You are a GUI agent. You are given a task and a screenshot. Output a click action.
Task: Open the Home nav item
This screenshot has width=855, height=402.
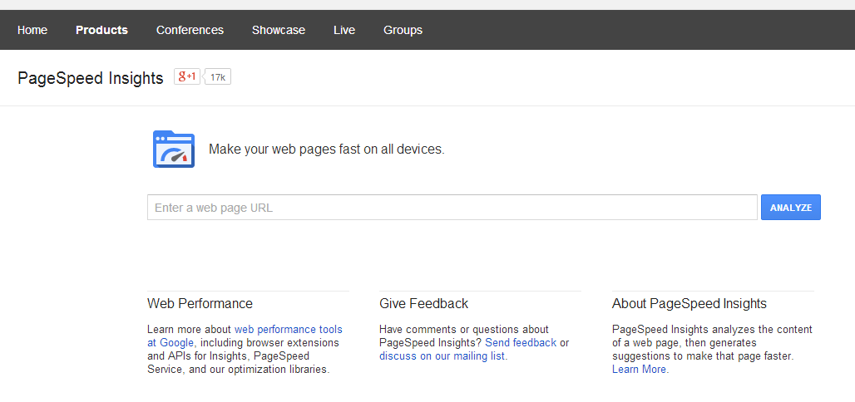click(32, 30)
